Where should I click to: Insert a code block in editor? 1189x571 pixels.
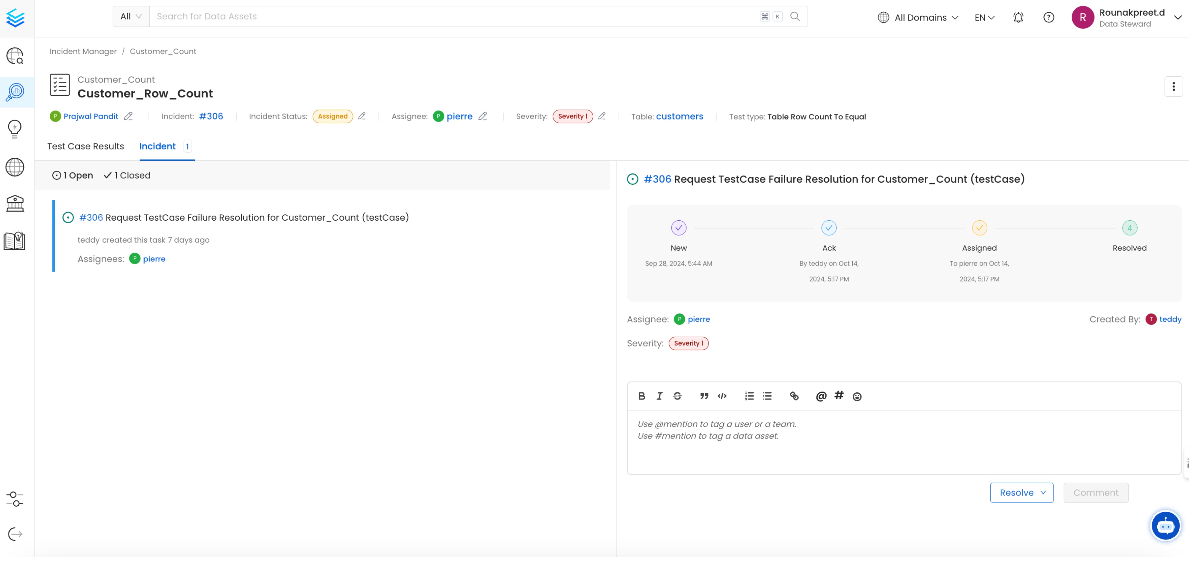pos(722,396)
